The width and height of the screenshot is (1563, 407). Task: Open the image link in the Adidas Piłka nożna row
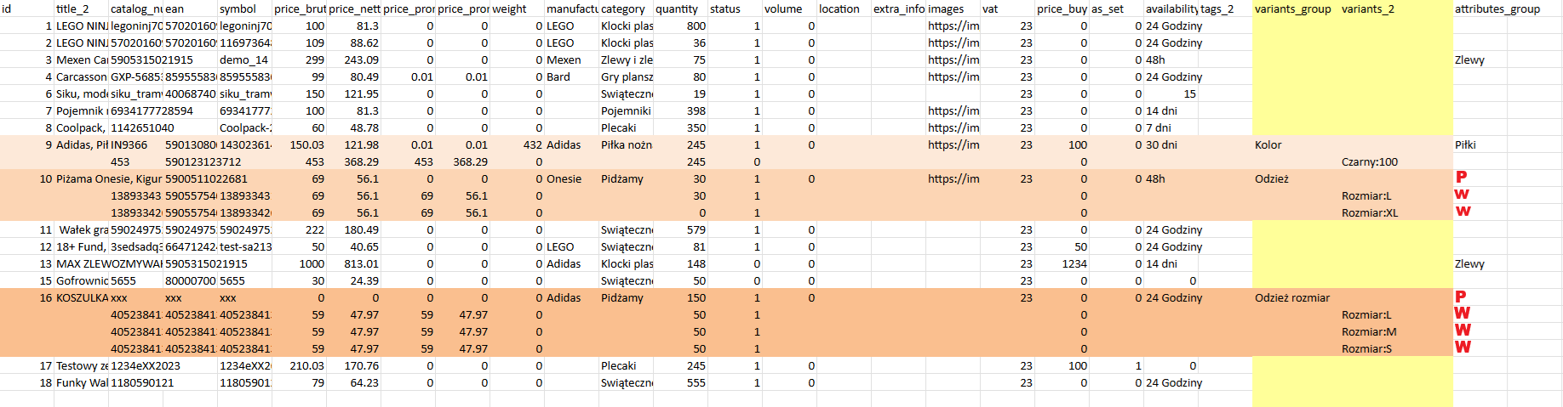[x=953, y=144]
